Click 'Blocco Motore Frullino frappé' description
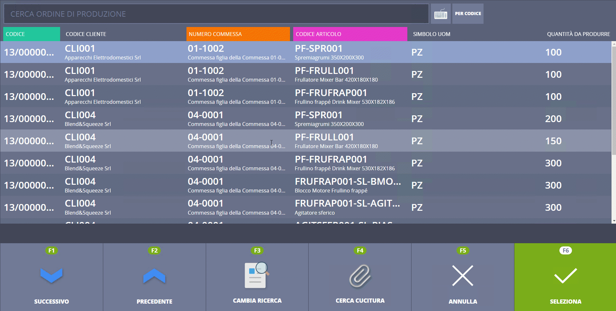Image resolution: width=616 pixels, height=311 pixels. click(x=331, y=191)
